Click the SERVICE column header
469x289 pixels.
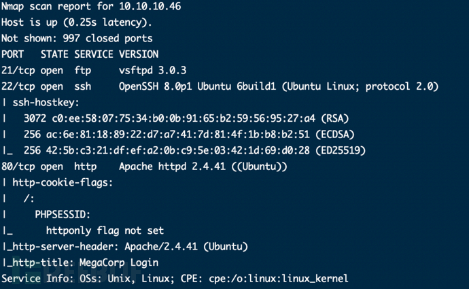tap(94, 54)
